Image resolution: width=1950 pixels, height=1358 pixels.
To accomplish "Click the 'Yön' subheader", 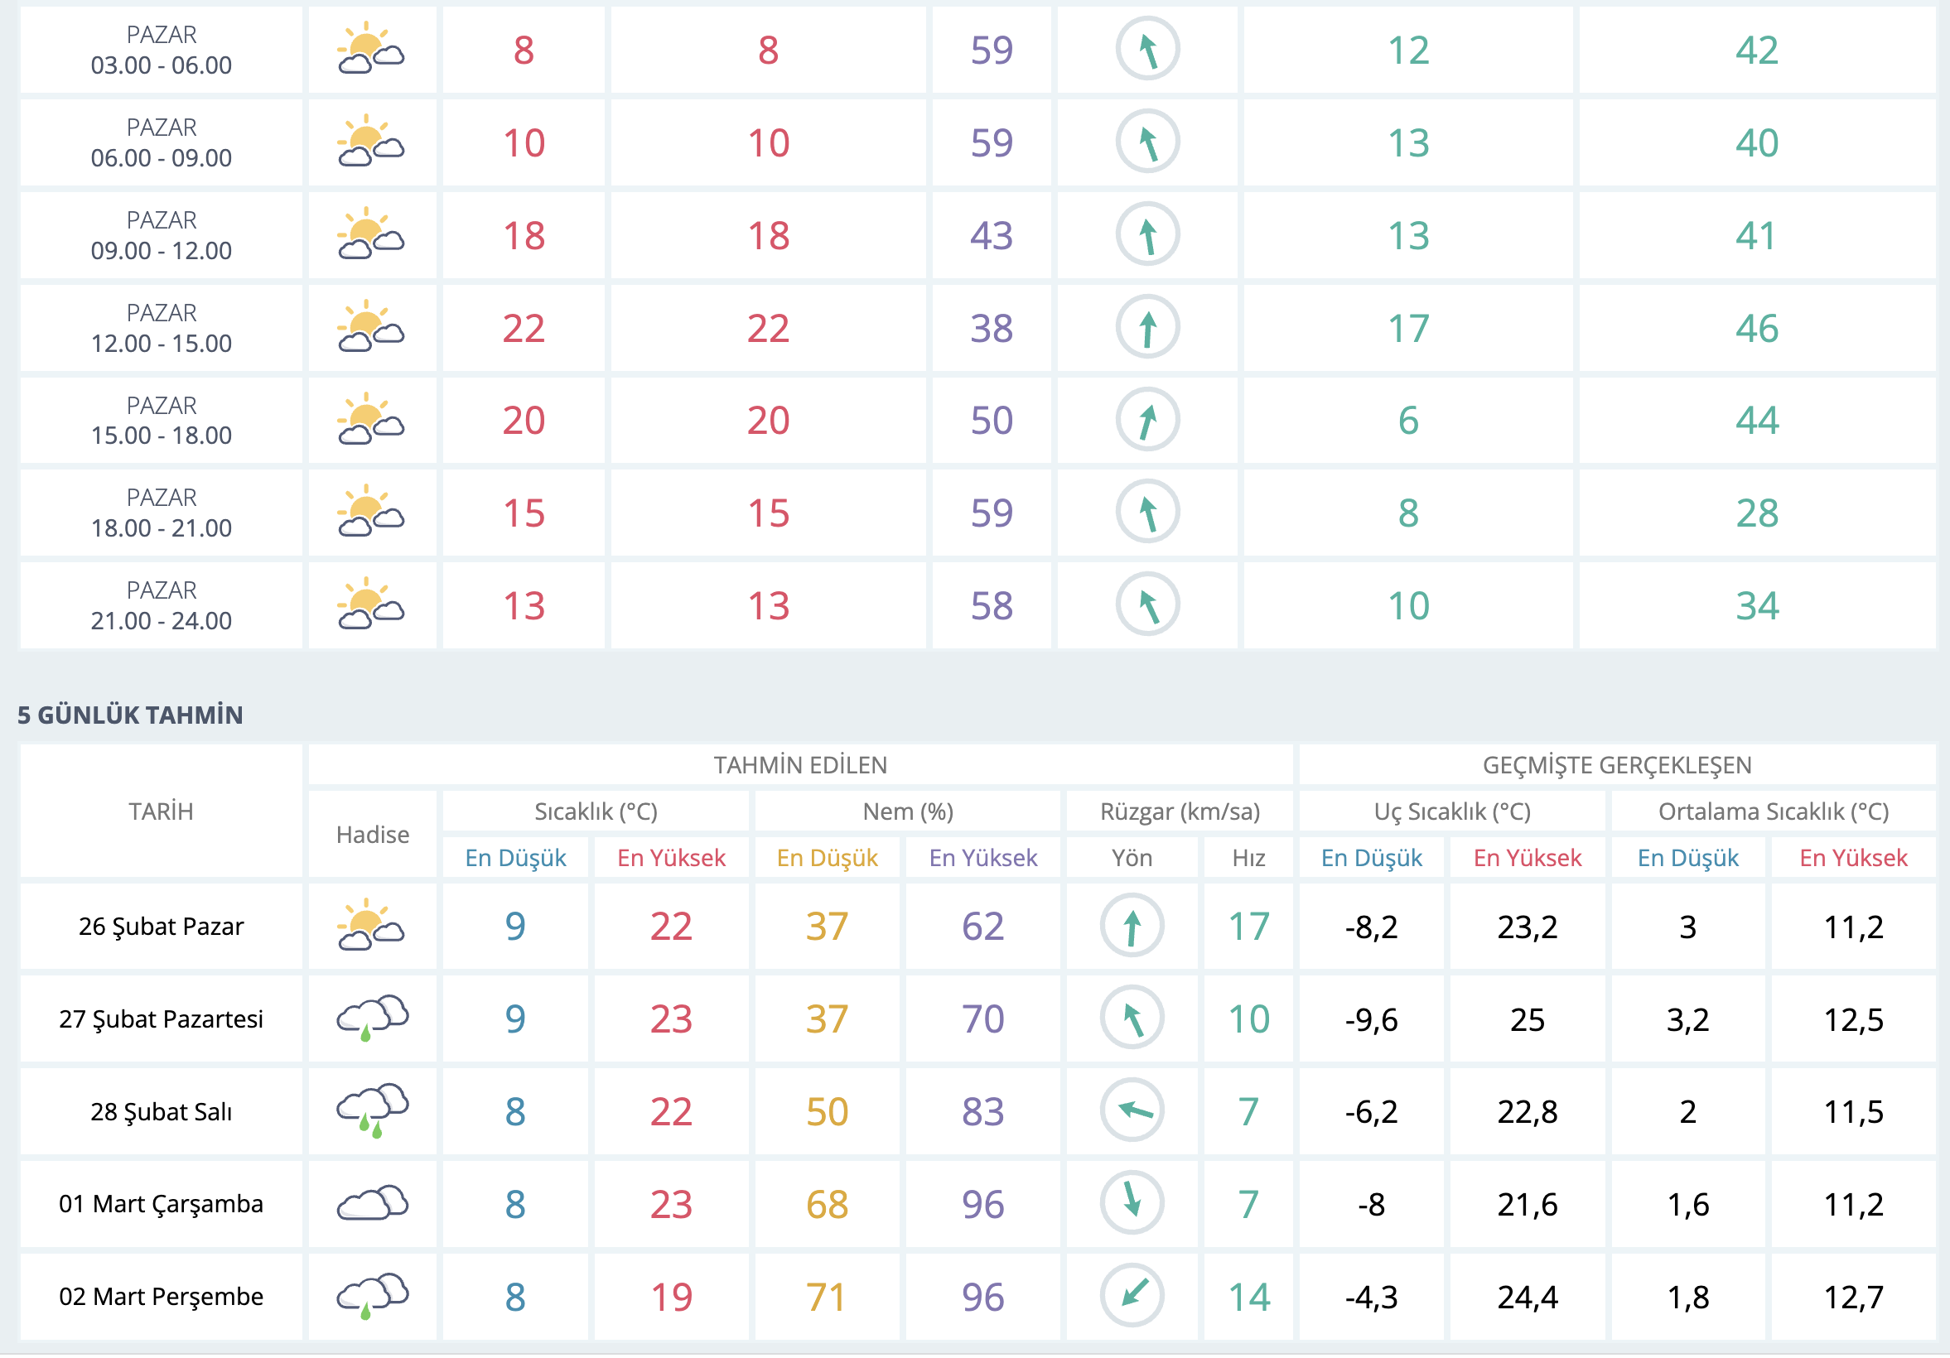I will 1132,857.
